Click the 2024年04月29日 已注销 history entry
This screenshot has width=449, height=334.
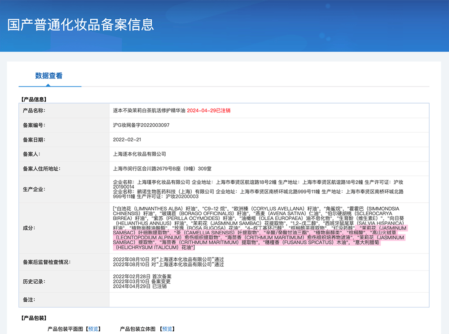coord(140,286)
